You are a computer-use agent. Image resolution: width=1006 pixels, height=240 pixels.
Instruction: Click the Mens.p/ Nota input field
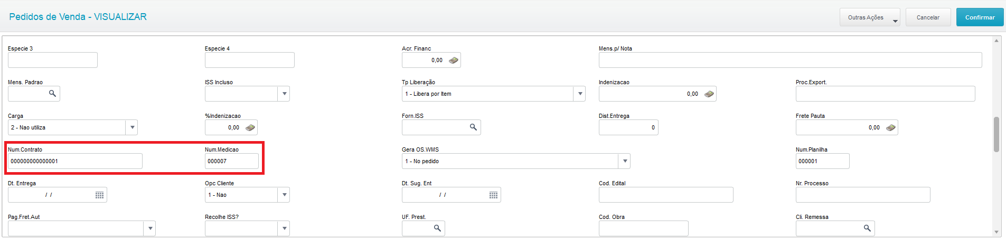click(790, 60)
